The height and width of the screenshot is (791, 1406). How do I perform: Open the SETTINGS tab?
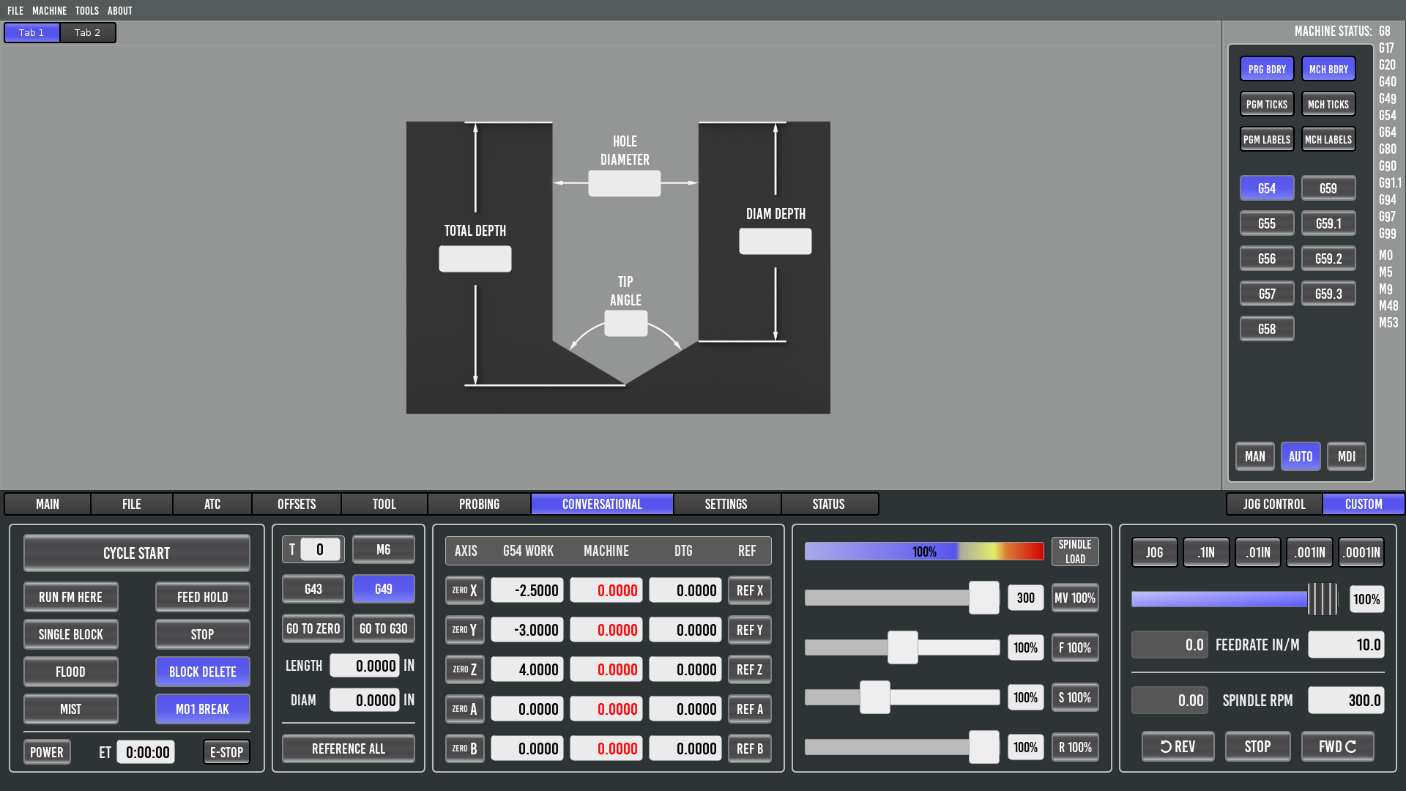click(x=726, y=504)
